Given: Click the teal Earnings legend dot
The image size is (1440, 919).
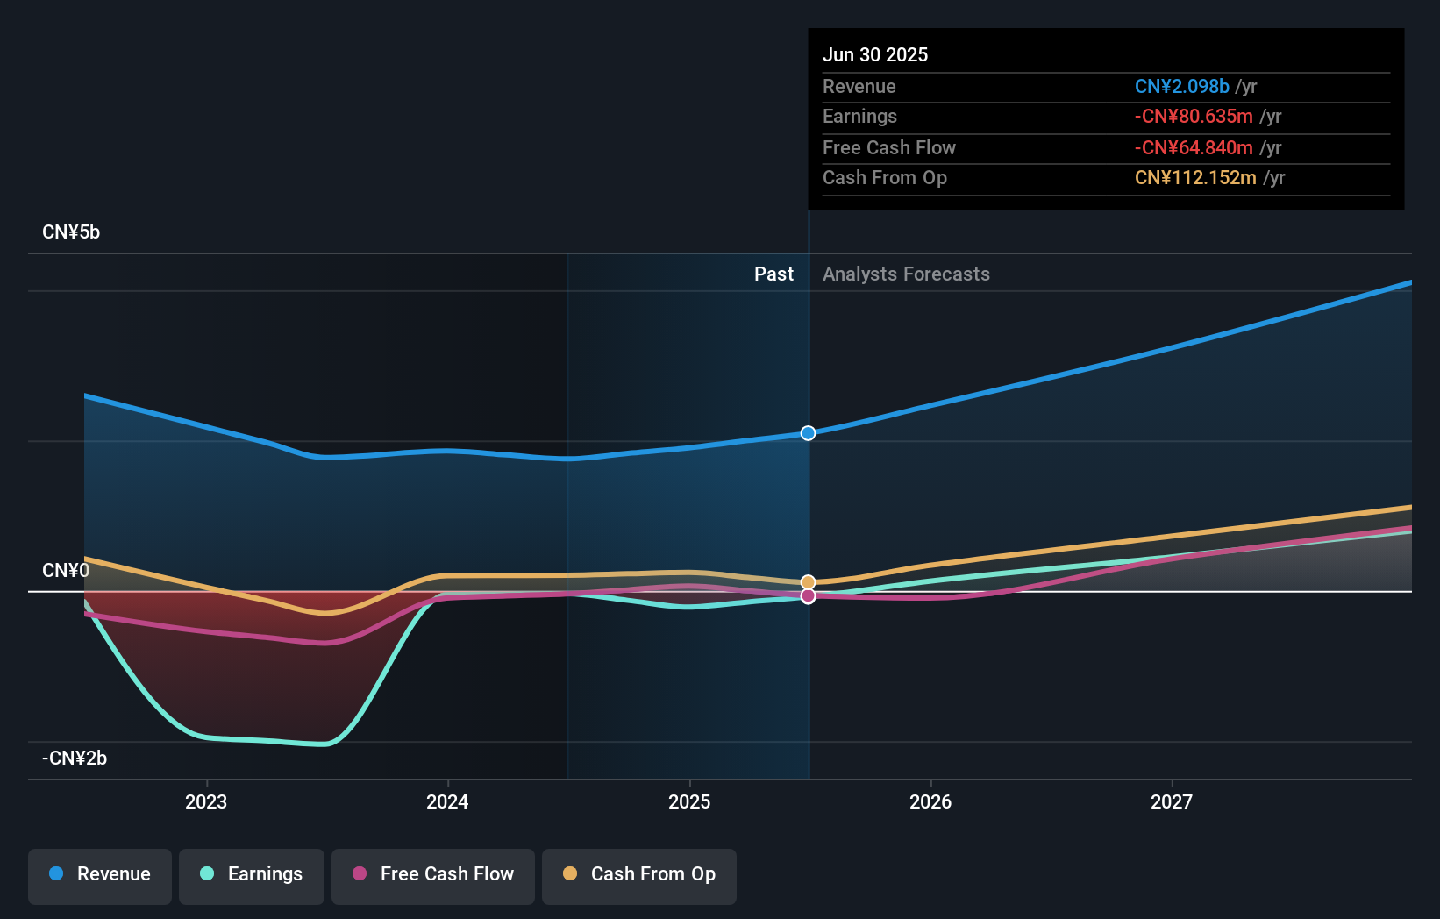Looking at the screenshot, I should point(205,874).
